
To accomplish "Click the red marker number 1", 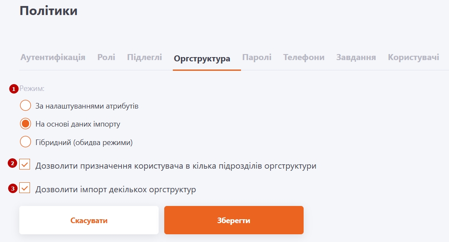I will point(14,89).
